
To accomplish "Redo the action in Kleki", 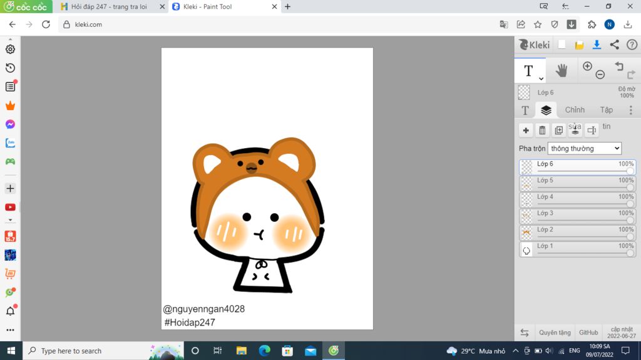I will 631,74.
